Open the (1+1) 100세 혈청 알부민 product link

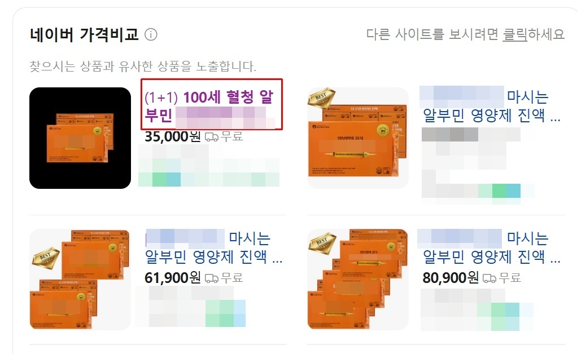click(x=209, y=106)
